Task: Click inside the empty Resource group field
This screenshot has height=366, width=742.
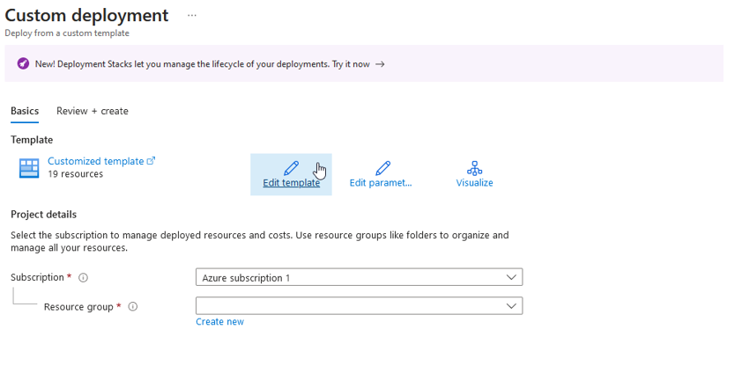Action: click(348, 306)
